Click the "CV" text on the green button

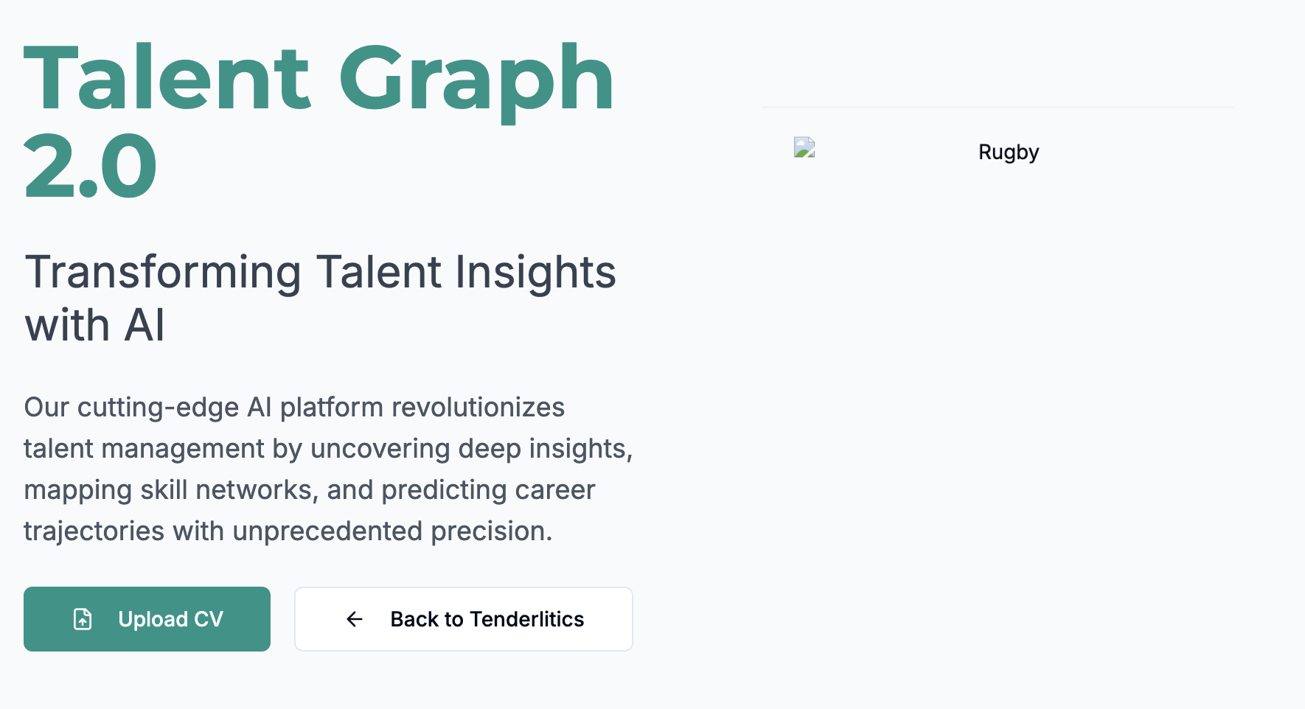(208, 619)
